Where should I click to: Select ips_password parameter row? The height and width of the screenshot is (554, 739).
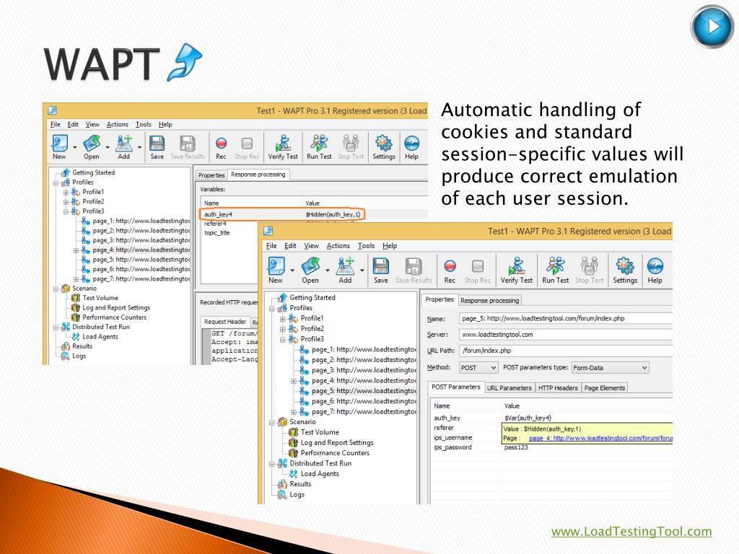(551, 447)
